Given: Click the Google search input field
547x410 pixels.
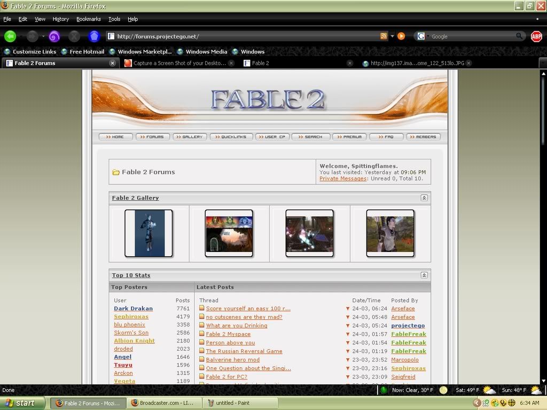Looking at the screenshot, I should click(473, 36).
